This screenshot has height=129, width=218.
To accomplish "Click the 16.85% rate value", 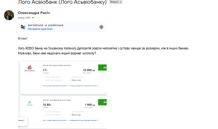I will pyautogui.click(x=47, y=105).
